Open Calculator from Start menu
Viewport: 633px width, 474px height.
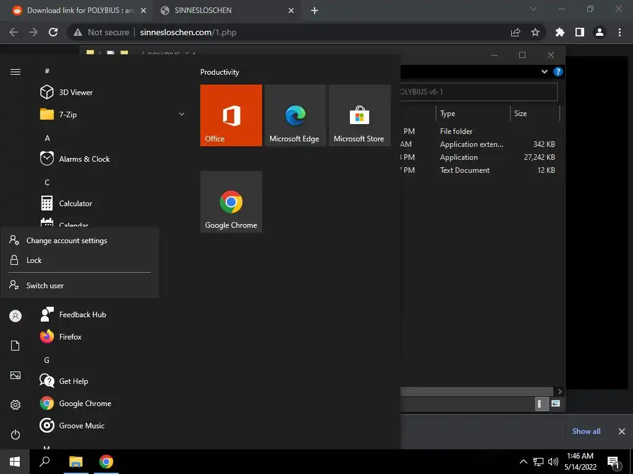click(x=75, y=203)
